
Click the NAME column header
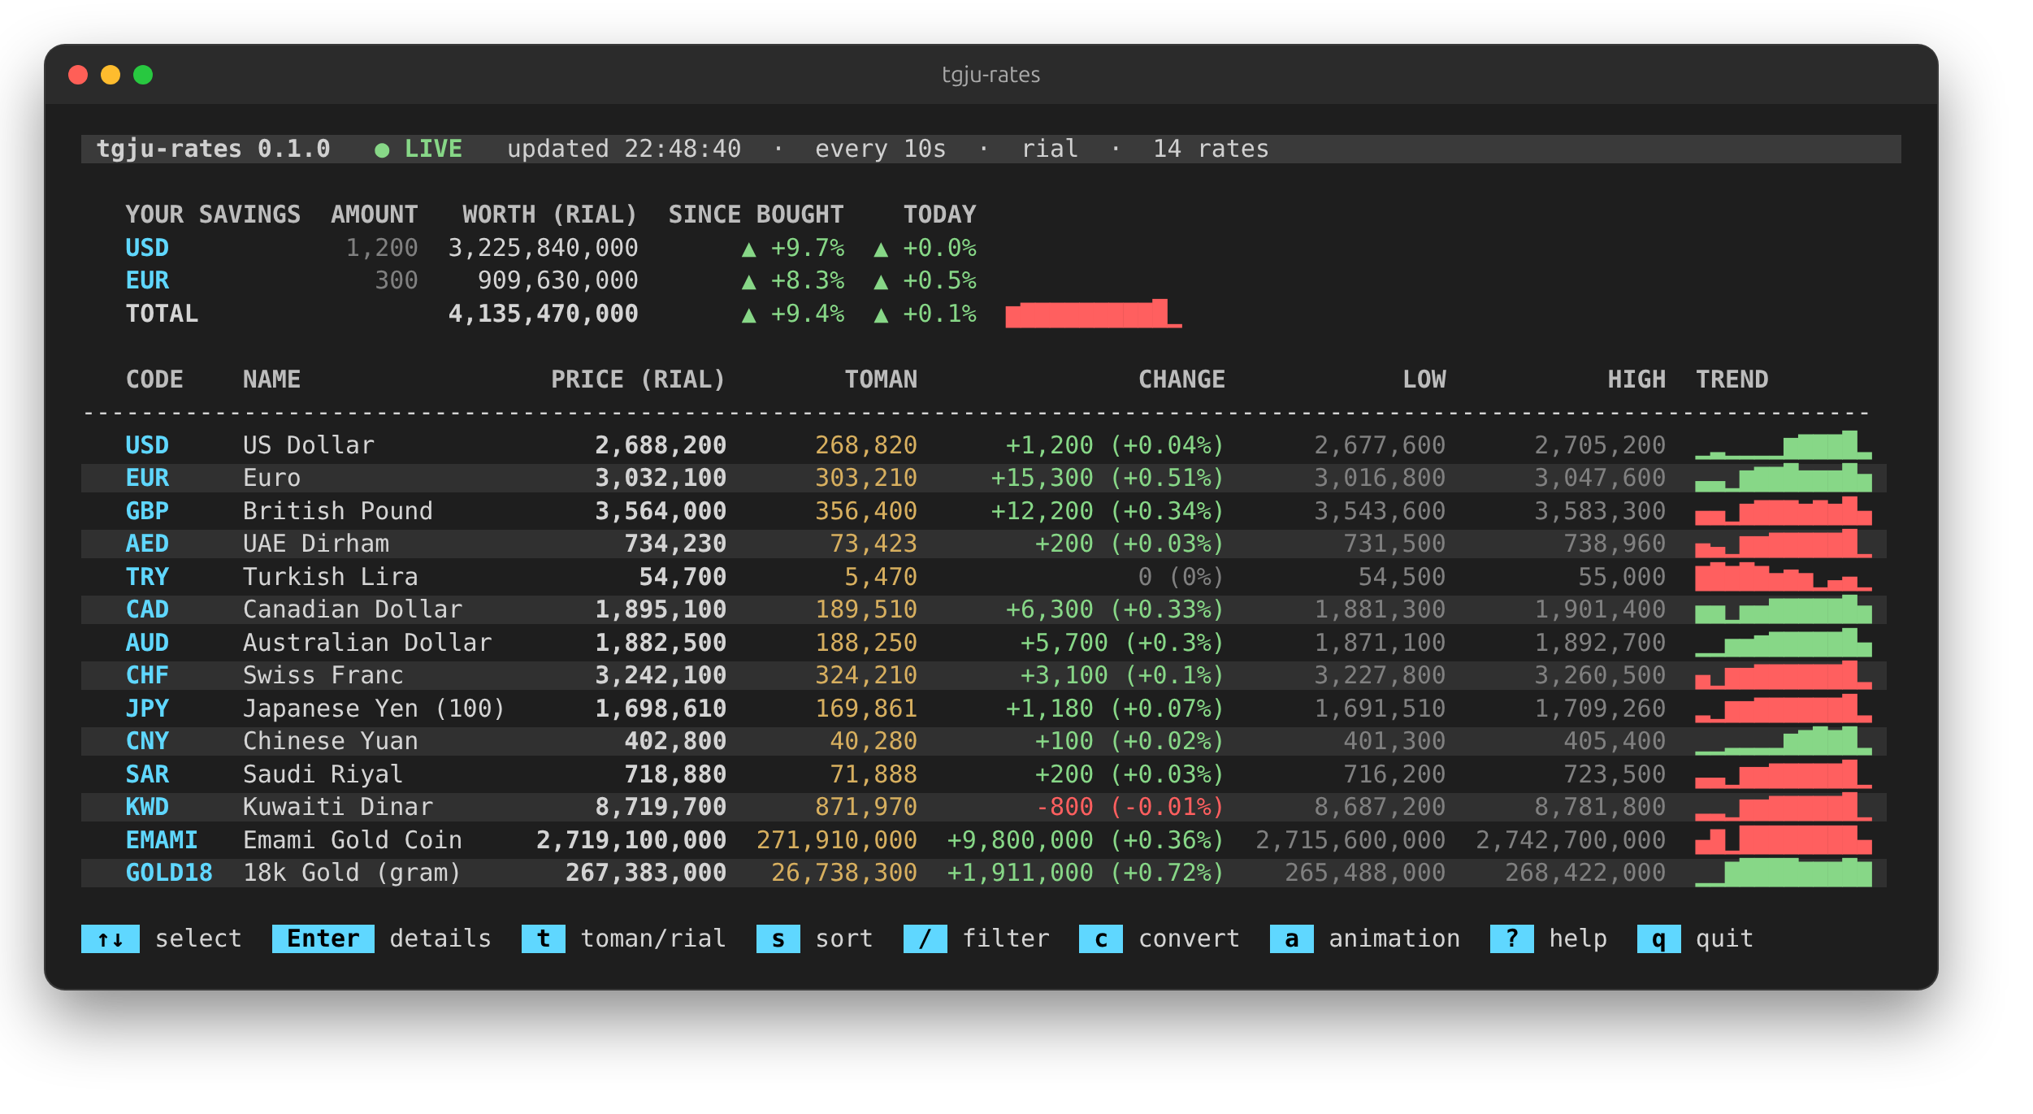[x=271, y=379]
